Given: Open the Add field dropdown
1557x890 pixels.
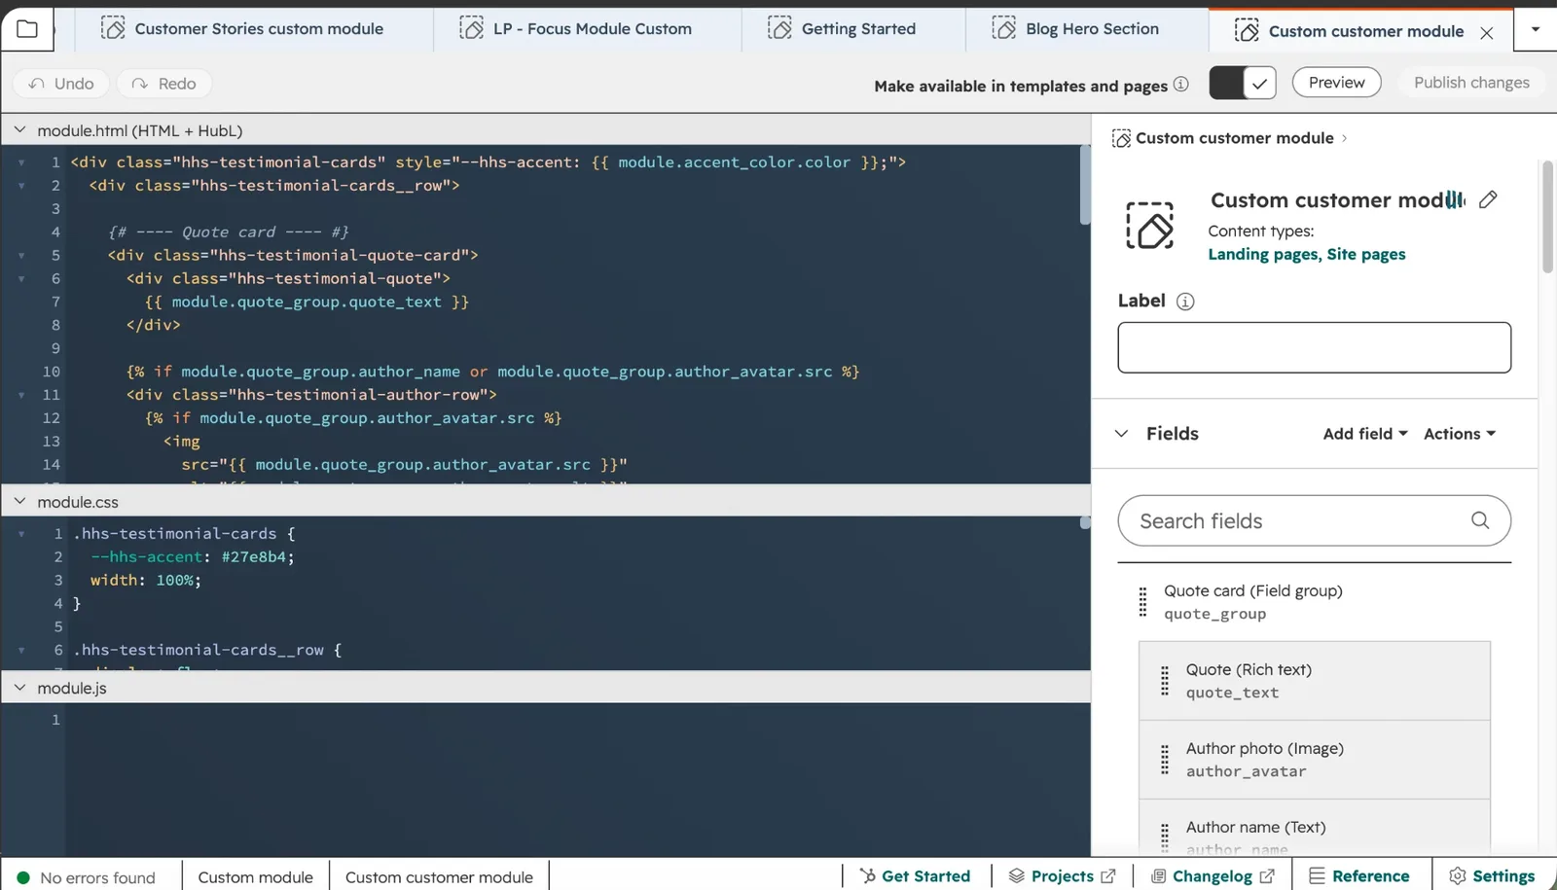Looking at the screenshot, I should [1365, 434].
